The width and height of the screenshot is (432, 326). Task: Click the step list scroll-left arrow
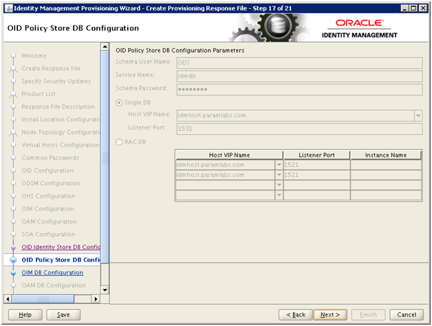pos(8,299)
